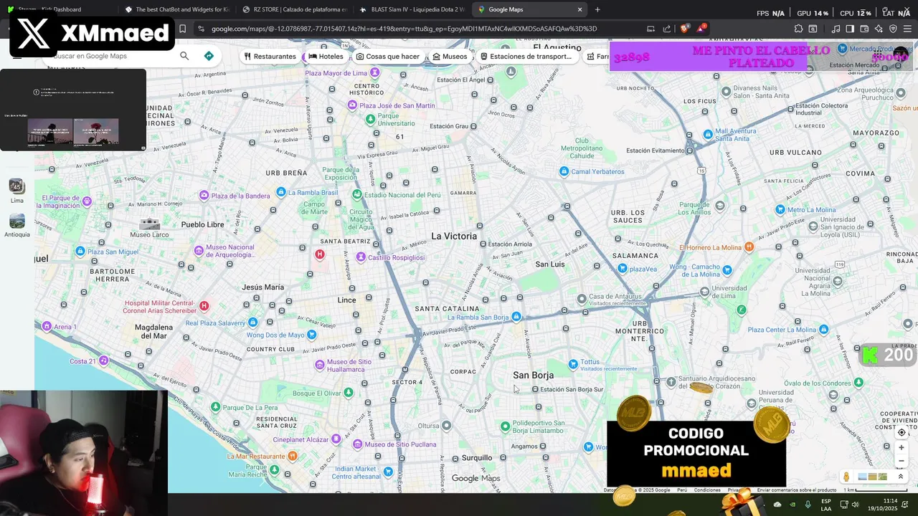
Task: Click the Plaza San Miguel shopping marker
Action: pos(80,252)
